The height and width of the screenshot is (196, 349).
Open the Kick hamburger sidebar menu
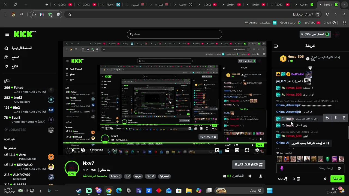[7, 34]
